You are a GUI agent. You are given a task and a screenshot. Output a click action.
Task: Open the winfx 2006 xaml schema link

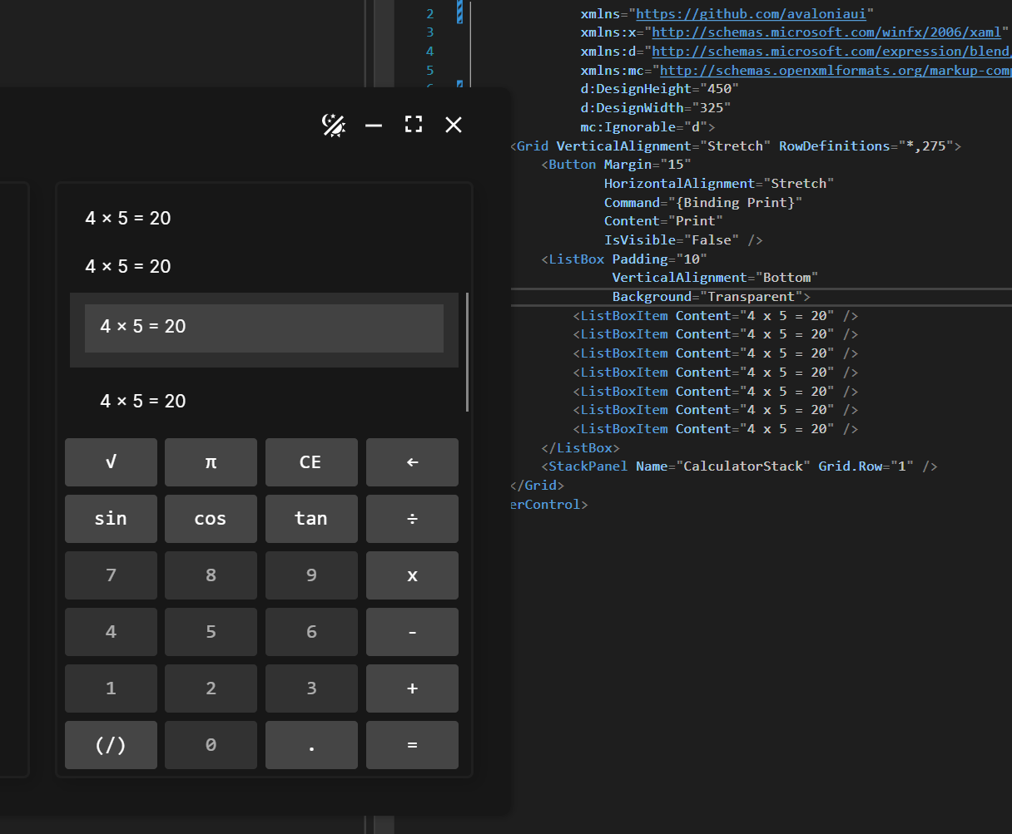point(826,32)
